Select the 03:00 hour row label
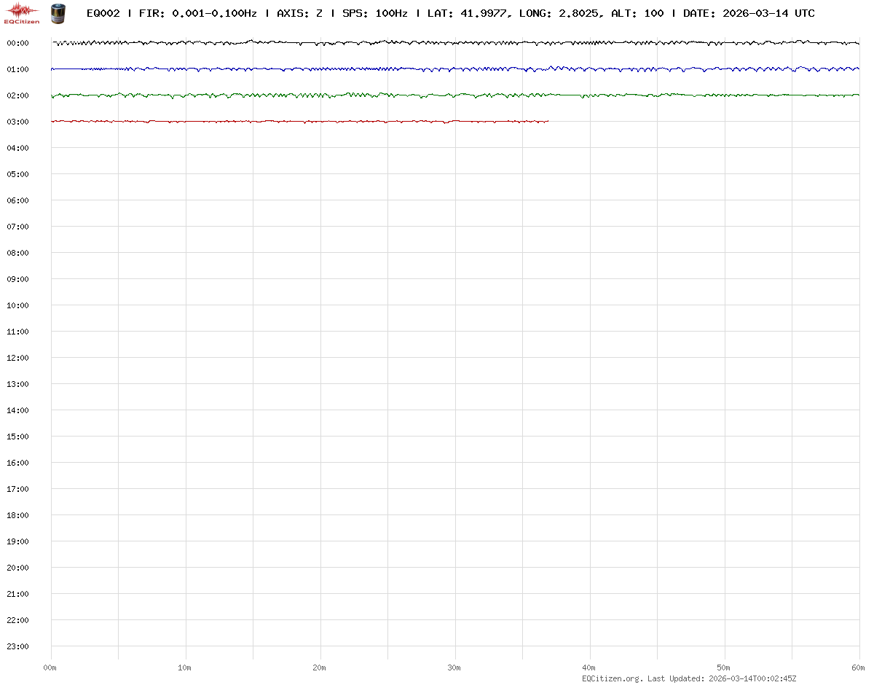Viewport: 874px width, 685px height. coord(17,122)
